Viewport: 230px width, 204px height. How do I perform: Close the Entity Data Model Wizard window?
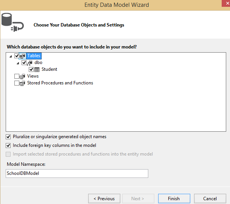(226, 3)
